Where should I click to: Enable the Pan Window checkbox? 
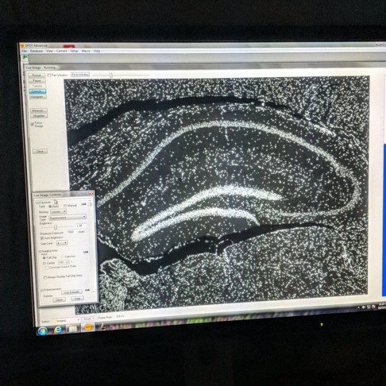click(49, 75)
